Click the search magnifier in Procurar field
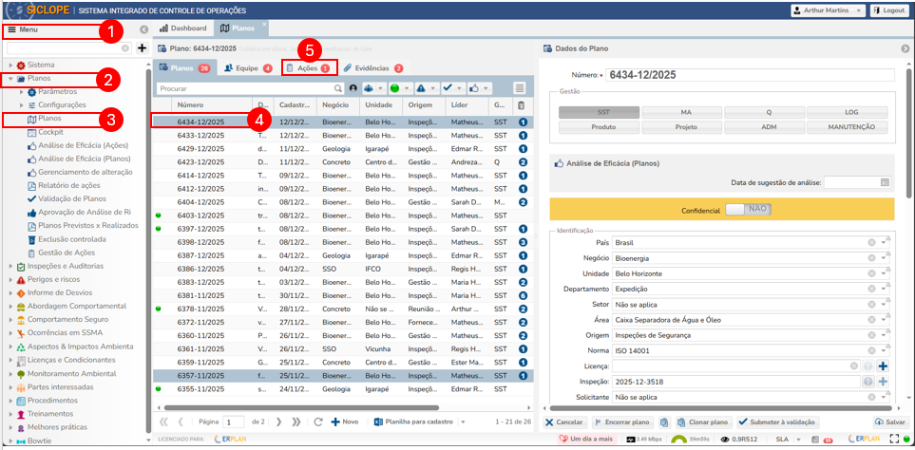 tap(337, 87)
